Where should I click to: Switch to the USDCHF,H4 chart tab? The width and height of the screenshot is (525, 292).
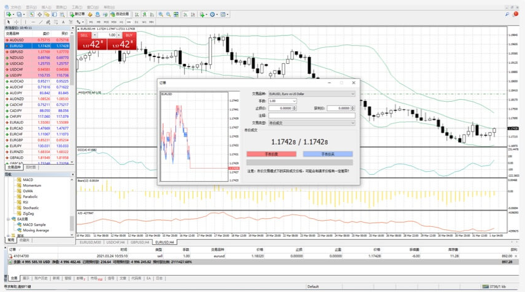click(x=115, y=242)
